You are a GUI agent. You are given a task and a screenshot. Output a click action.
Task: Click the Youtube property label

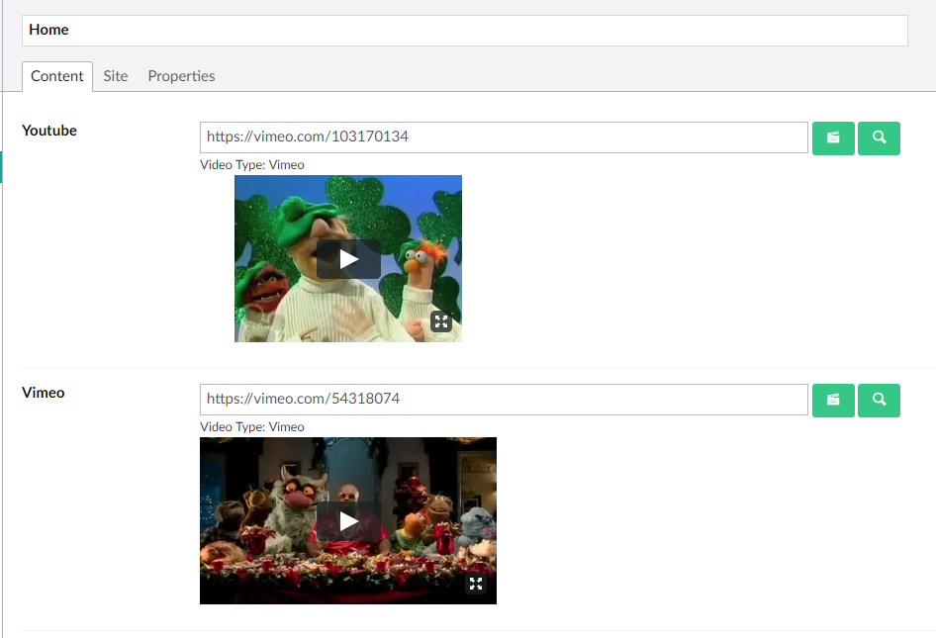pyautogui.click(x=49, y=131)
